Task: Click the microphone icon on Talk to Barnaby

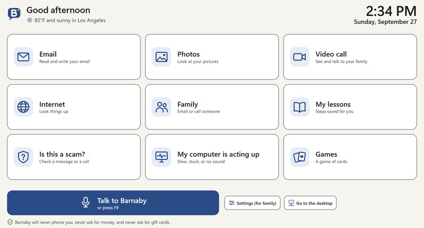Action: [x=85, y=202]
